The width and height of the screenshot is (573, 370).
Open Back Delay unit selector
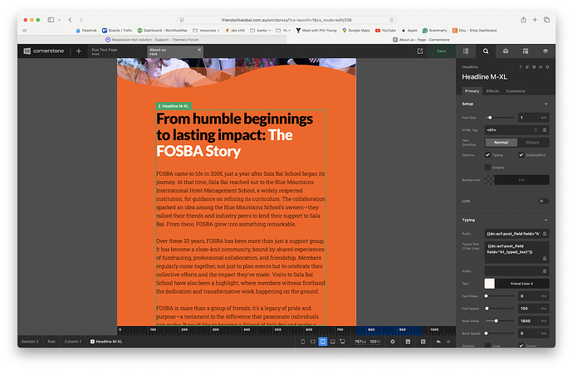[x=543, y=321]
